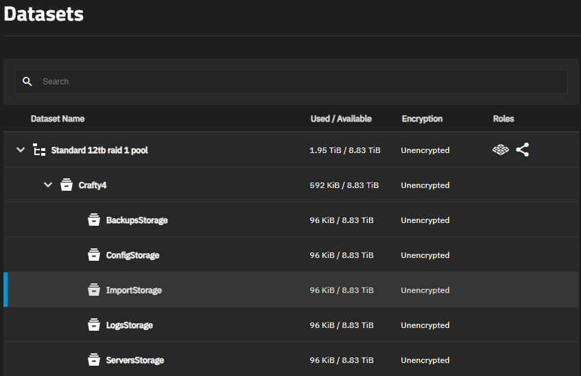Select the BackupsStorage dataset row
Screen dimensions: 581x376
coord(137,220)
